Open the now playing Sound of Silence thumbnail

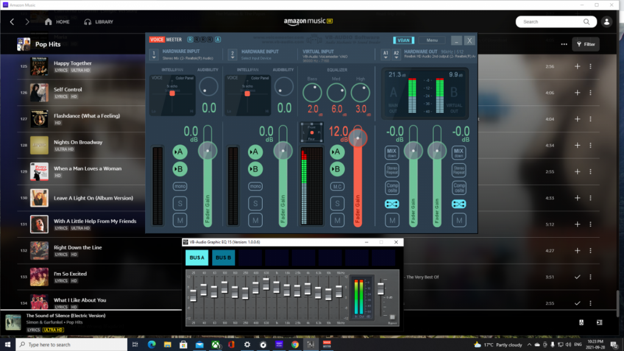tap(13, 322)
